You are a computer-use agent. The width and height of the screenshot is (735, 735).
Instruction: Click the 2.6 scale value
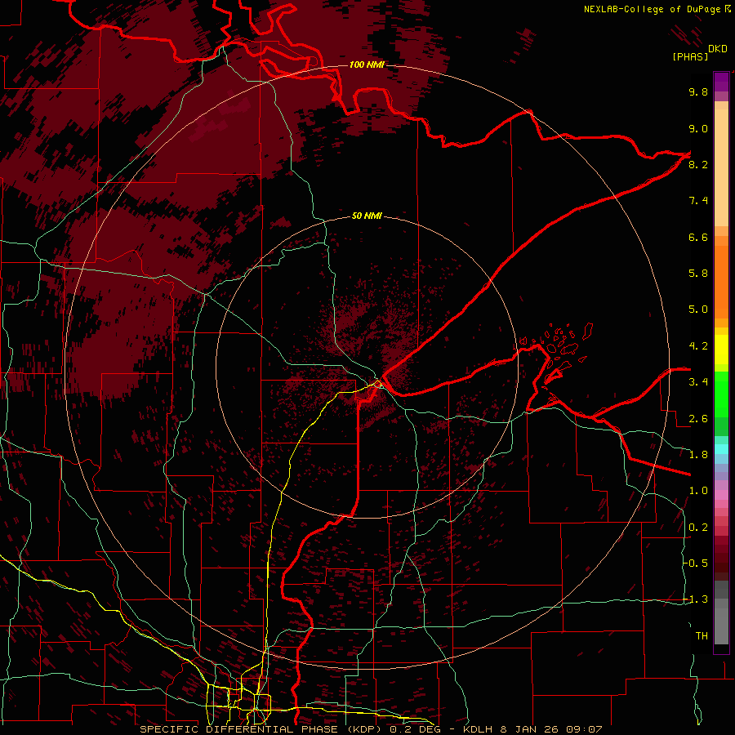click(698, 419)
